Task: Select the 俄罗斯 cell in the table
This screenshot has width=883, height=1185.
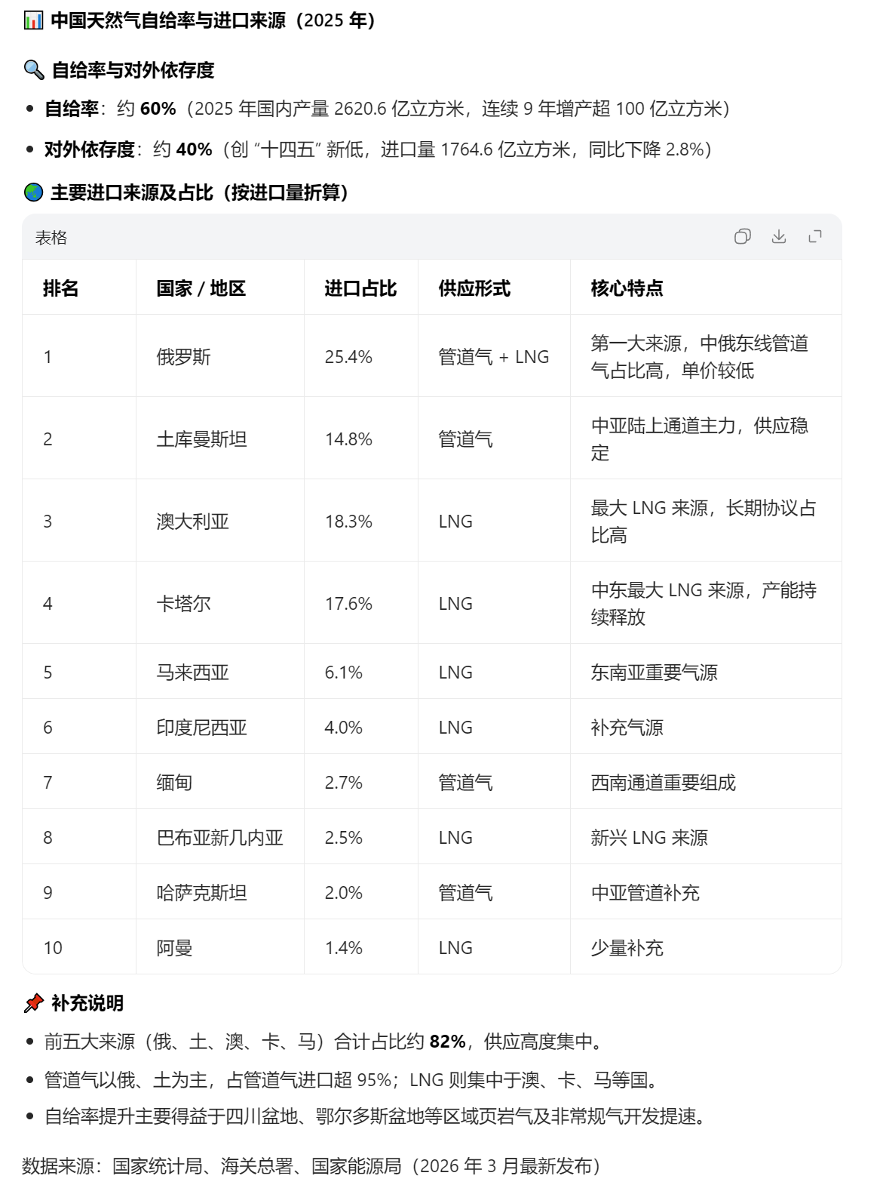Action: click(184, 356)
